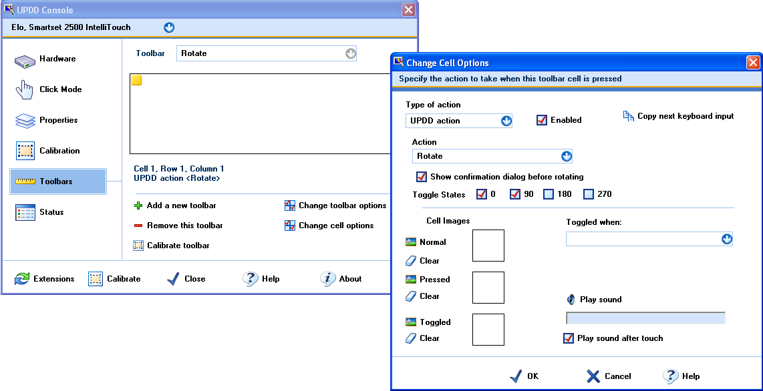Click the eraser icon beside Normal's Clear
This screenshot has height=391, width=763.
411,261
